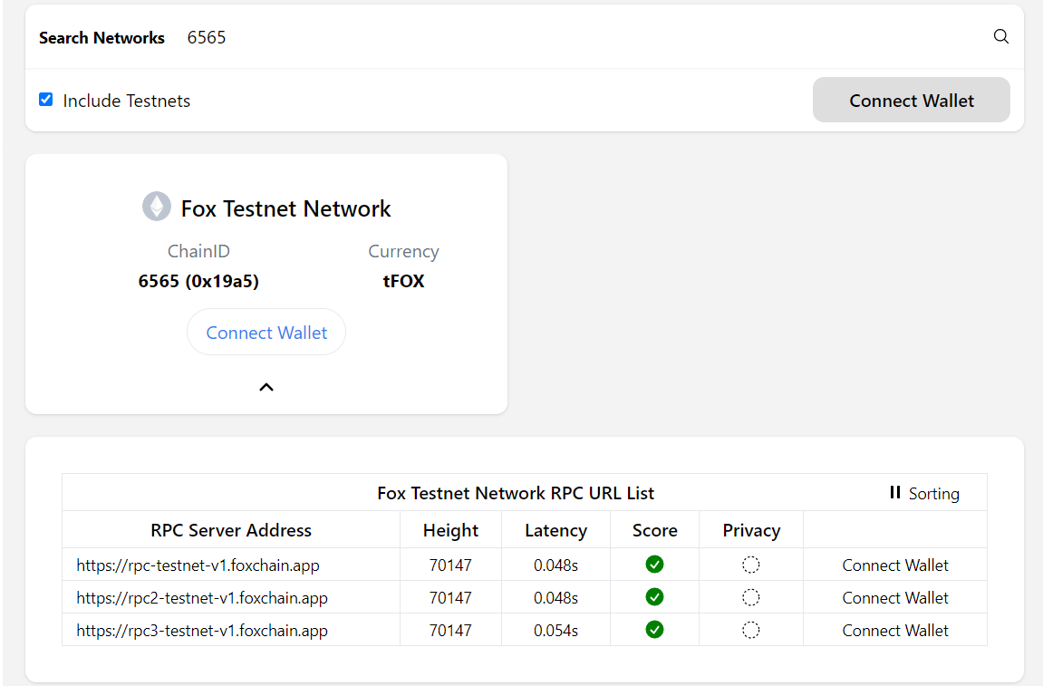Collapse the Fox Testnet Network card chevron
1043x686 pixels.
(x=266, y=387)
